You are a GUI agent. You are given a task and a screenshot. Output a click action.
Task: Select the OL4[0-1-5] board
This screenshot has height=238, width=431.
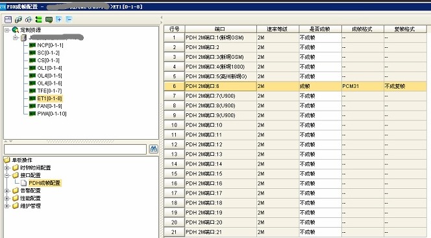click(x=49, y=76)
